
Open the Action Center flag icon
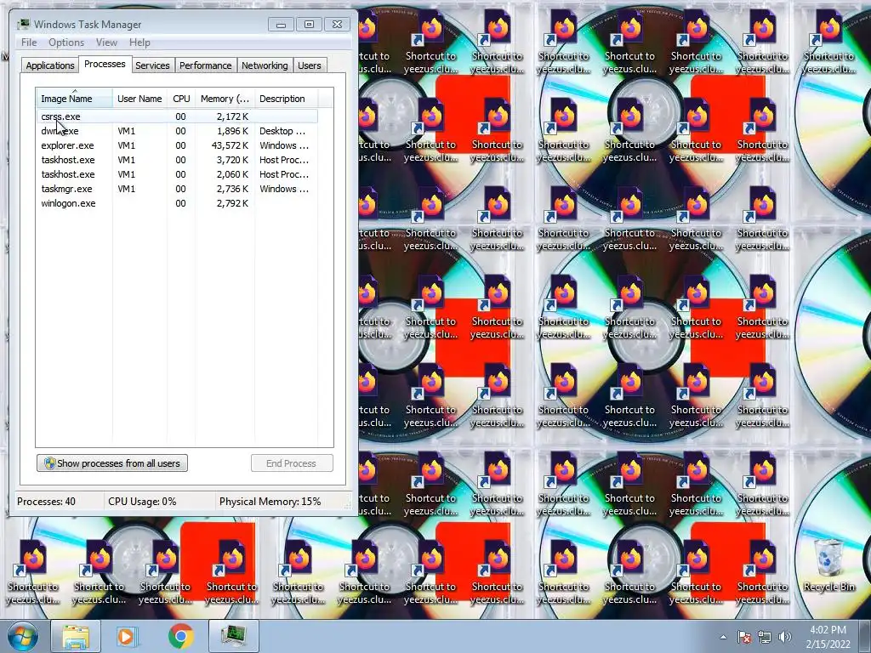coord(744,638)
